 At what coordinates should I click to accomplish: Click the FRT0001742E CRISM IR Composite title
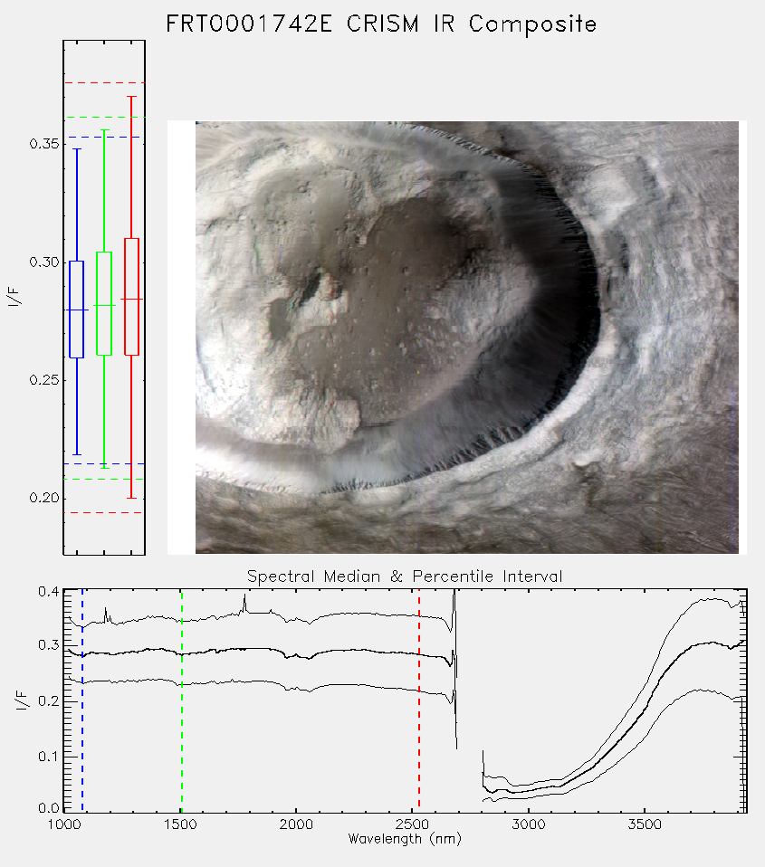coord(381,24)
